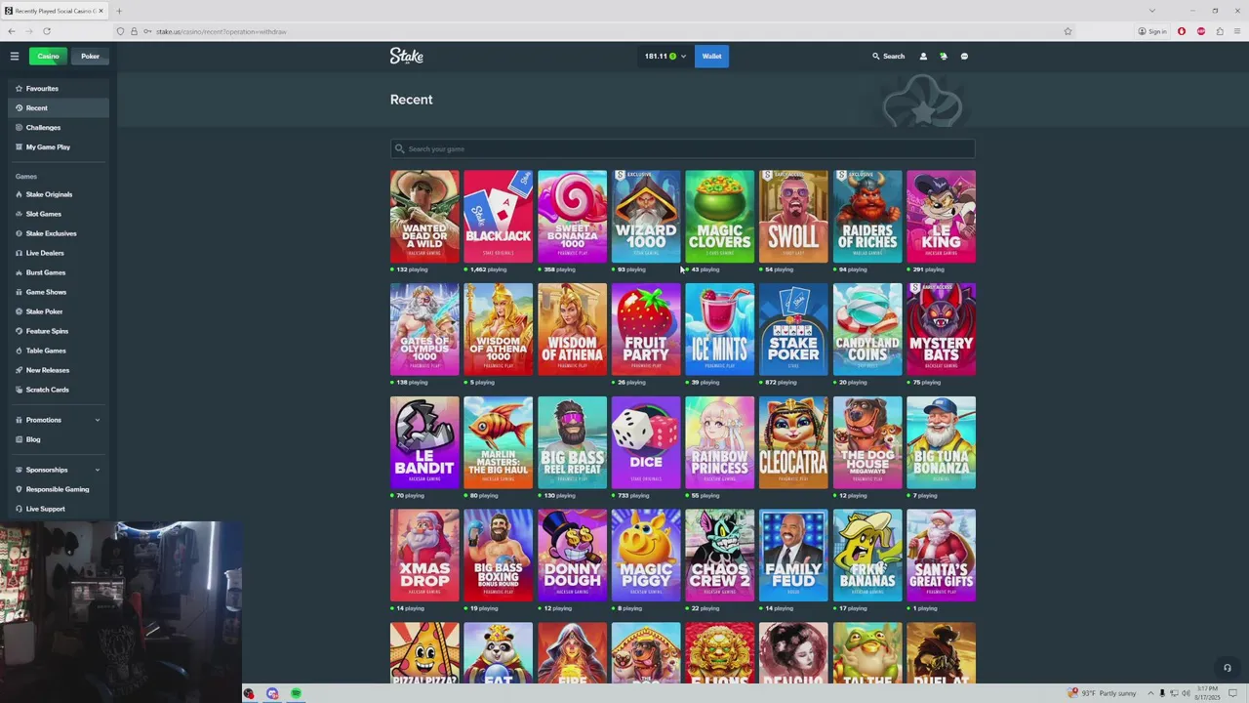Click the floating support headset button
1249x703 pixels.
tap(1228, 668)
